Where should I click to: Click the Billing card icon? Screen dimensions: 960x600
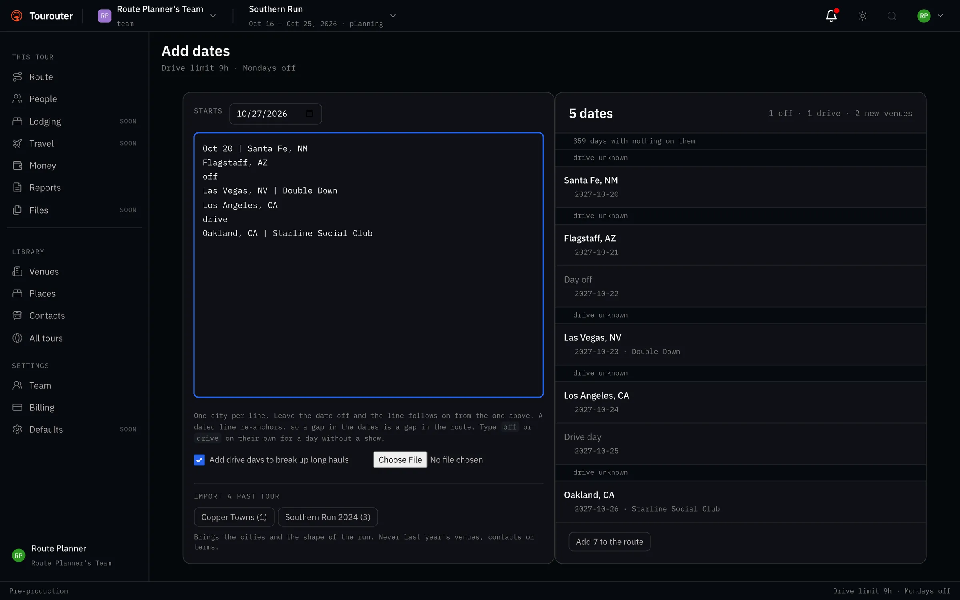pyautogui.click(x=17, y=407)
